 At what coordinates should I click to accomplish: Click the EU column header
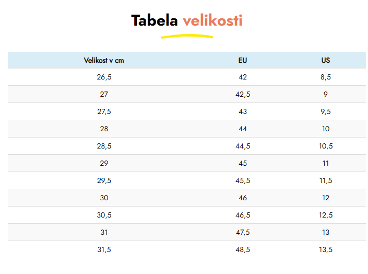243,60
